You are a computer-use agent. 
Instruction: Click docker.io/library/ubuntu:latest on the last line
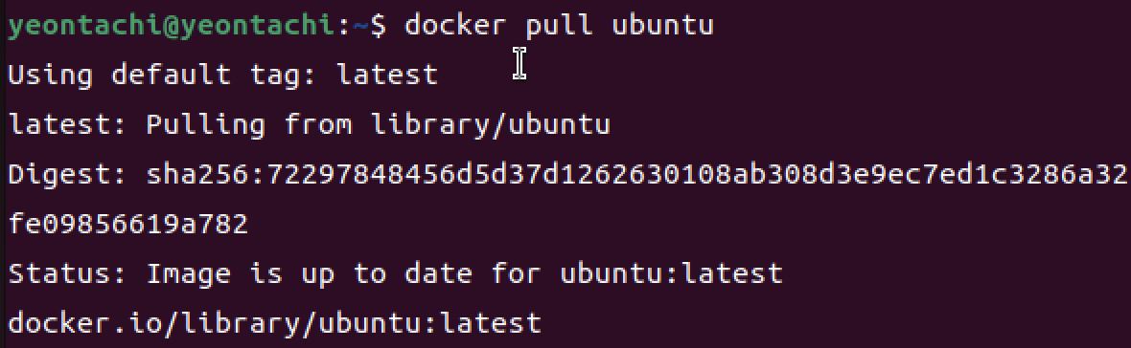coord(275,323)
